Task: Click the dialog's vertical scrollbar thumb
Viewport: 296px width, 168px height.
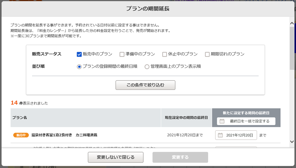Action: [292, 48]
